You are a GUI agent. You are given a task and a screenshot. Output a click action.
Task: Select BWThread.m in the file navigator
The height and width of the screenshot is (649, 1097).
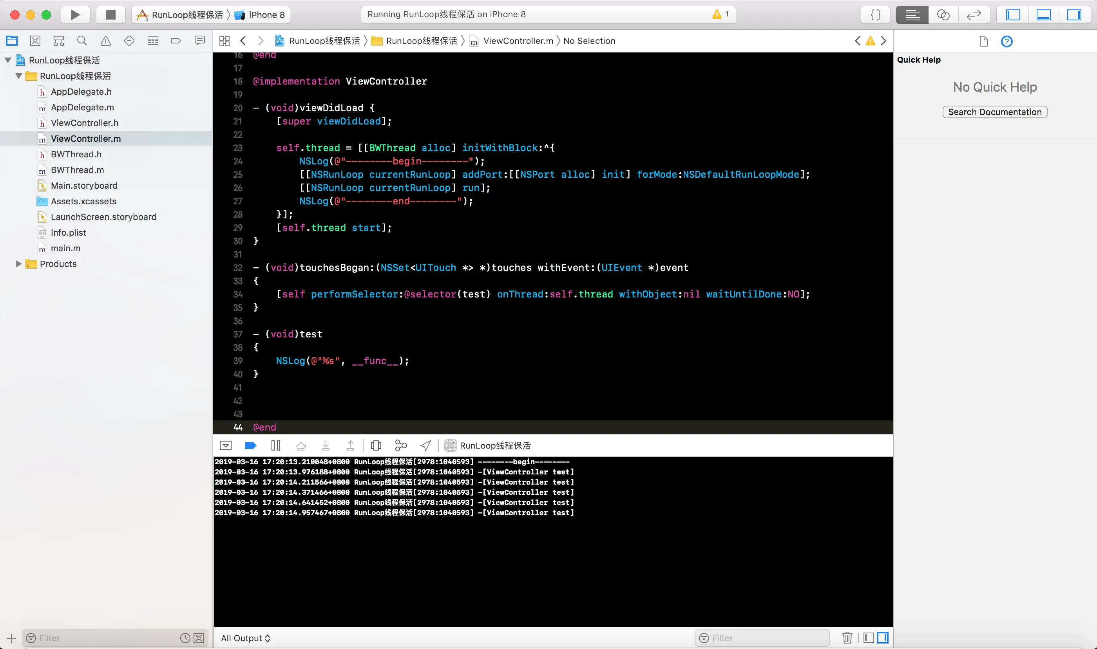77,170
